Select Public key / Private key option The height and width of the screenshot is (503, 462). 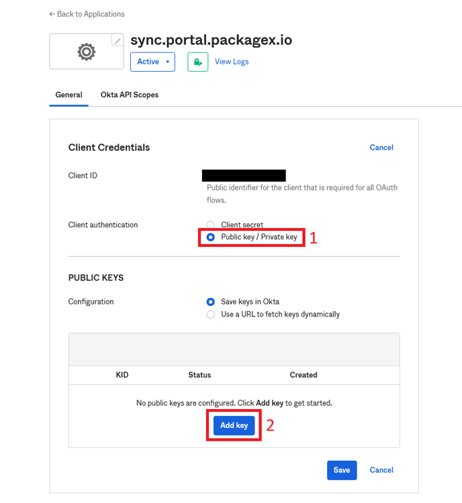coord(211,237)
